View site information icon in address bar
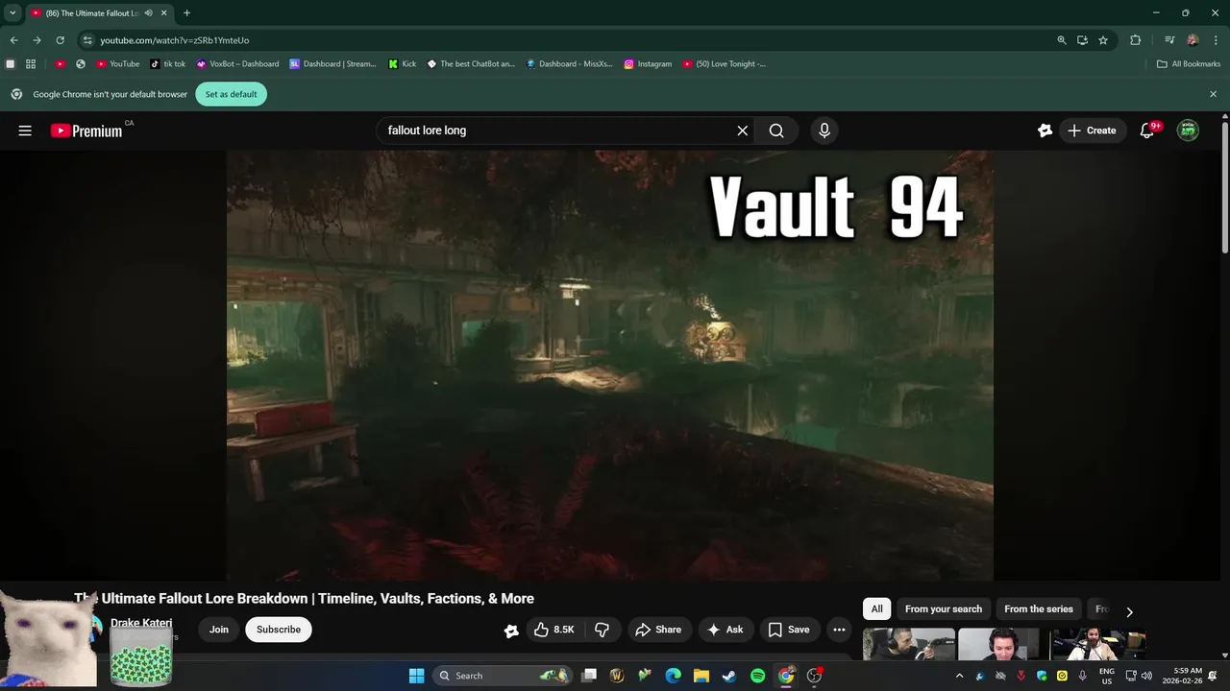The width and height of the screenshot is (1230, 691). click(x=87, y=40)
